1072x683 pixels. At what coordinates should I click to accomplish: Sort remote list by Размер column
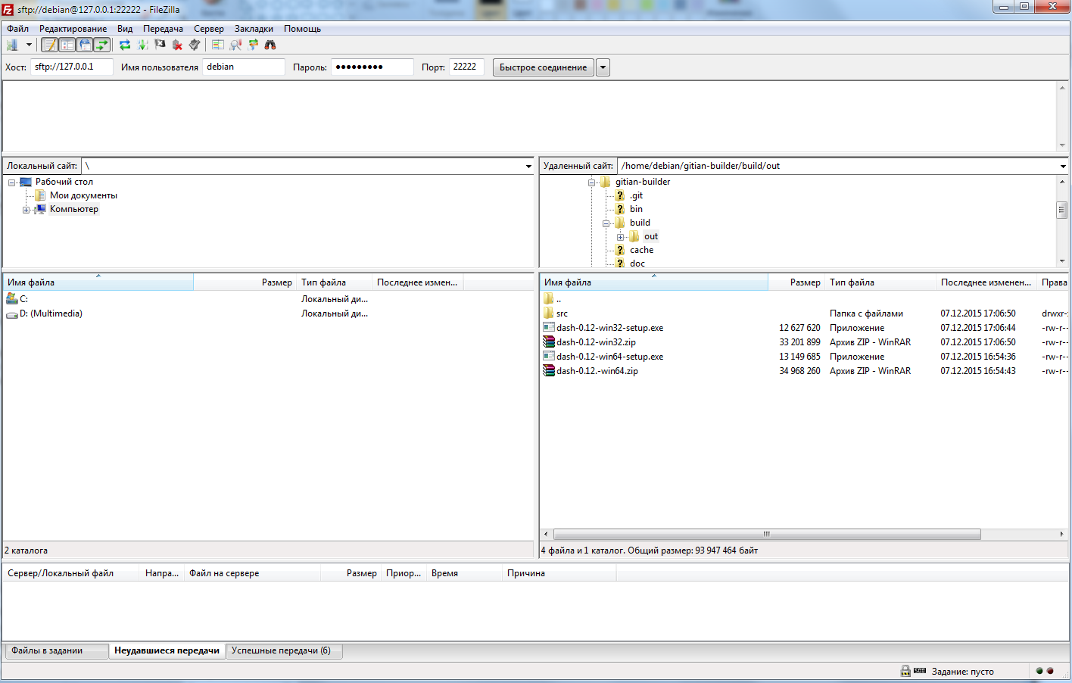point(796,282)
